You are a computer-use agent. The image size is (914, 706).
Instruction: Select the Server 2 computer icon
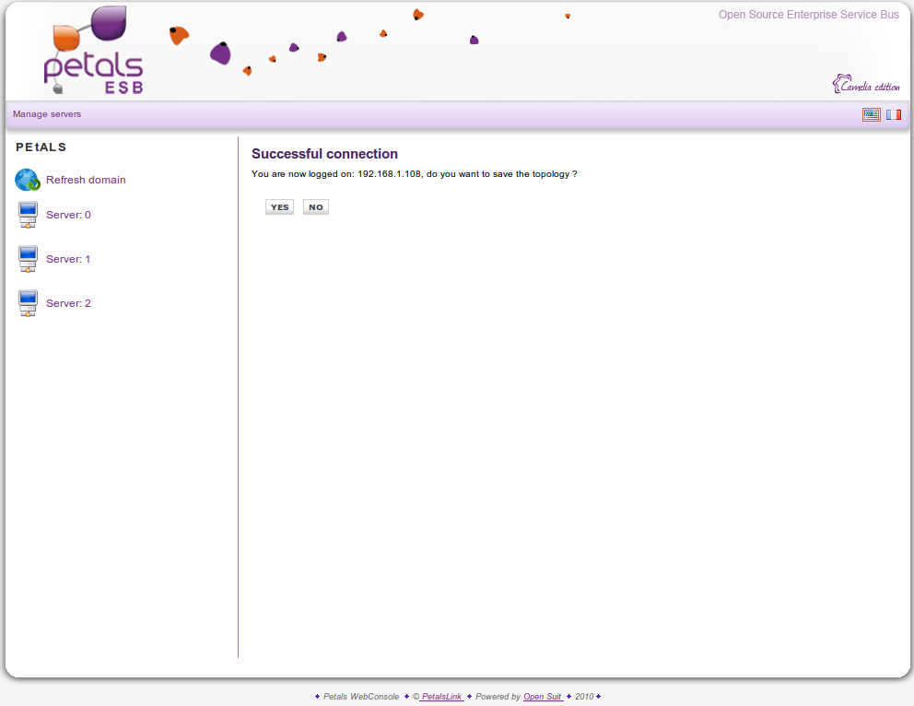click(x=28, y=303)
